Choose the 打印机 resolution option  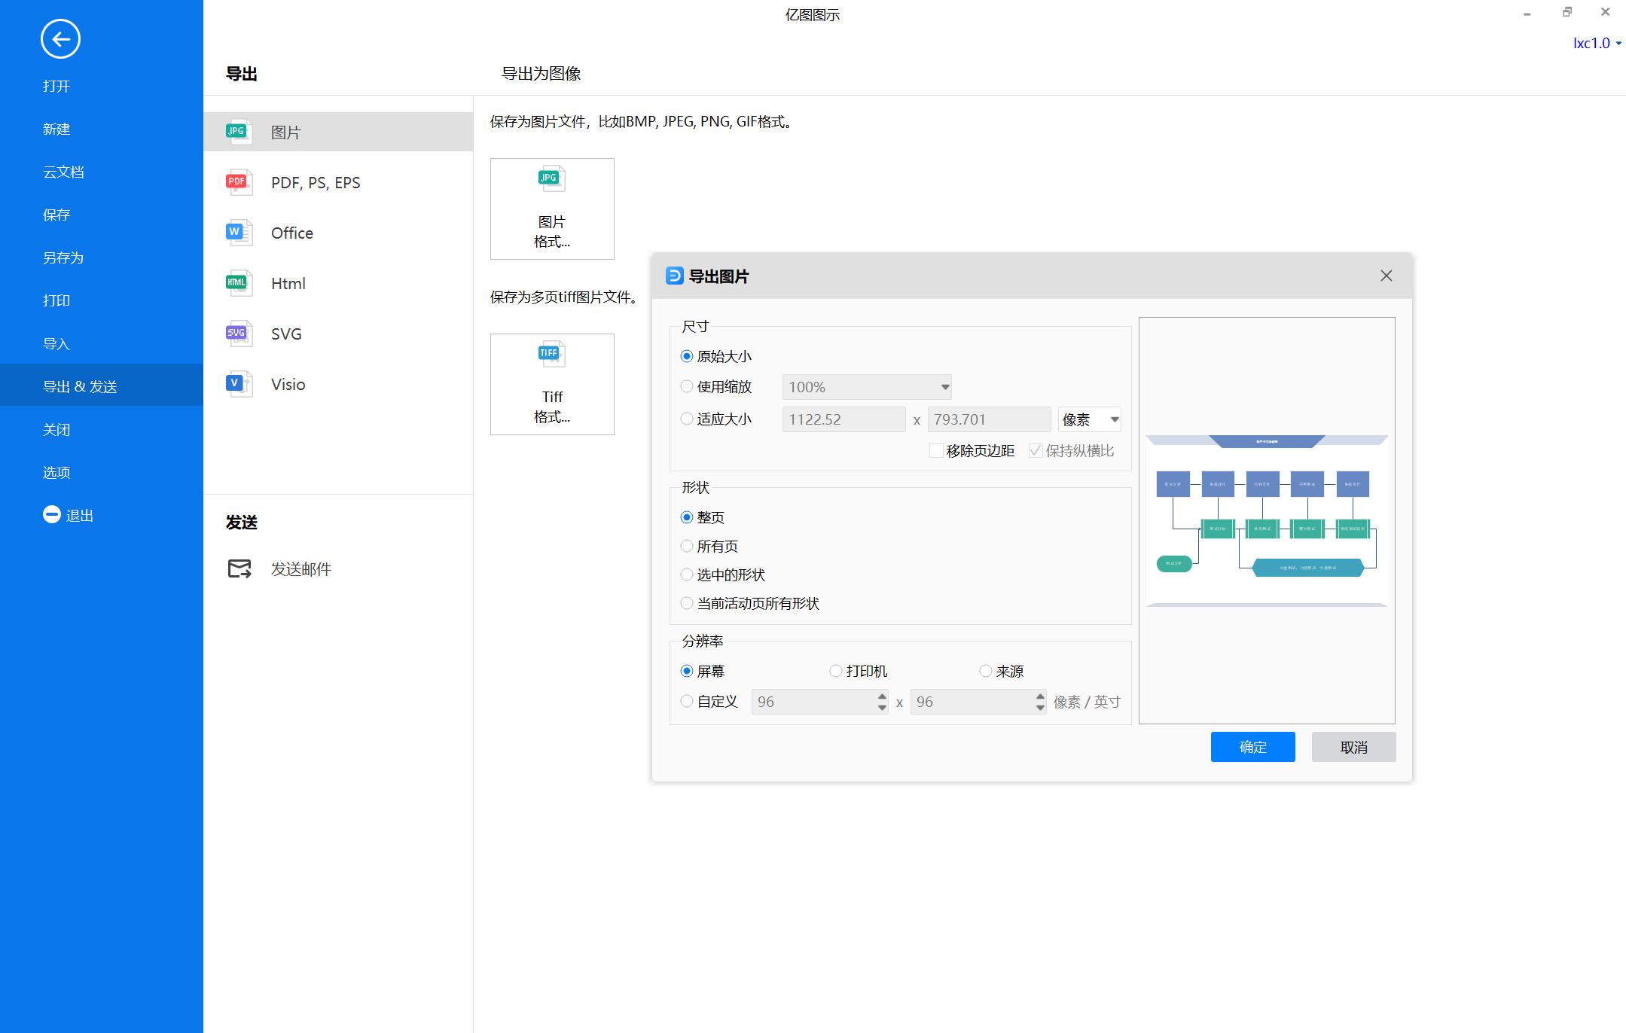[x=835, y=671]
